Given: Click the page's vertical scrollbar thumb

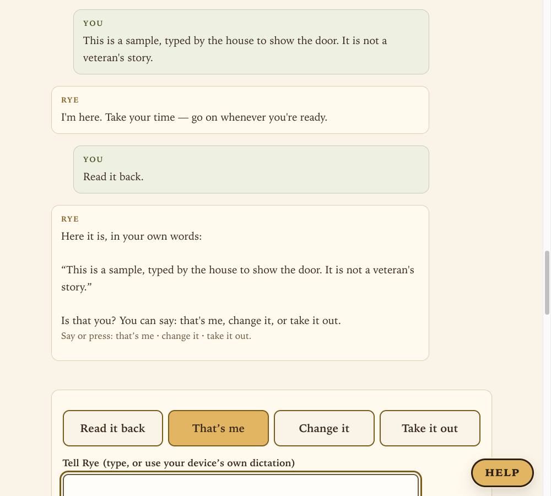Looking at the screenshot, I should tap(547, 283).
